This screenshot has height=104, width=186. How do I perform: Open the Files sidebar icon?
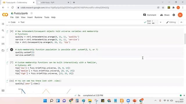point(3,51)
